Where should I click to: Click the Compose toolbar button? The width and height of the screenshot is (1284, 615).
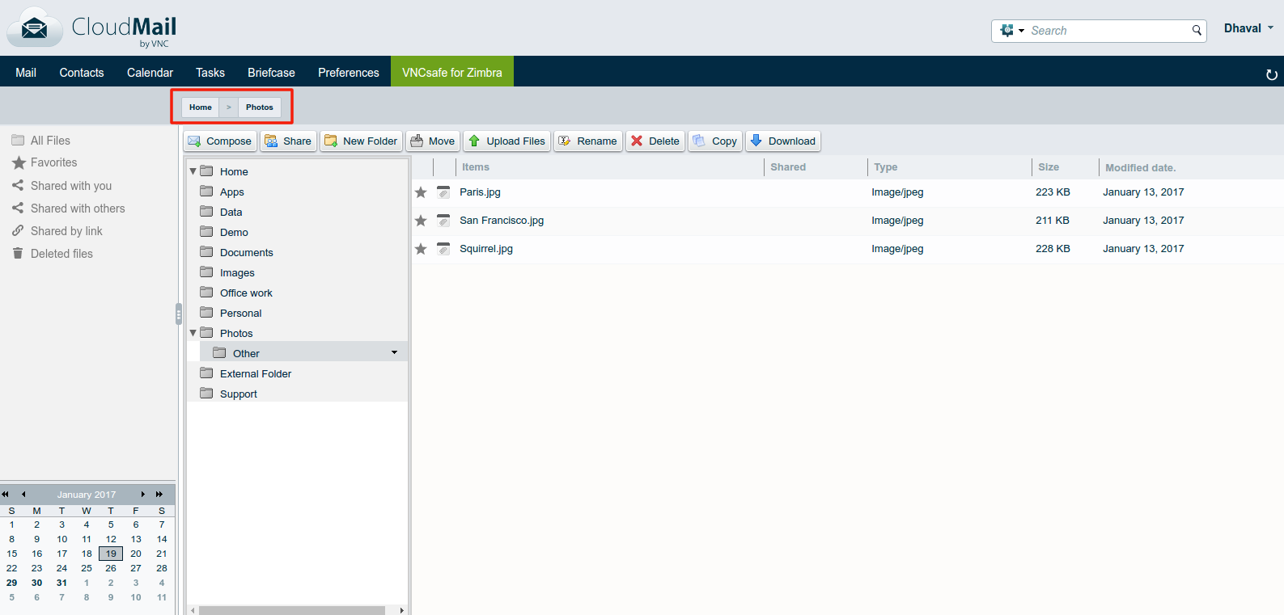point(220,141)
